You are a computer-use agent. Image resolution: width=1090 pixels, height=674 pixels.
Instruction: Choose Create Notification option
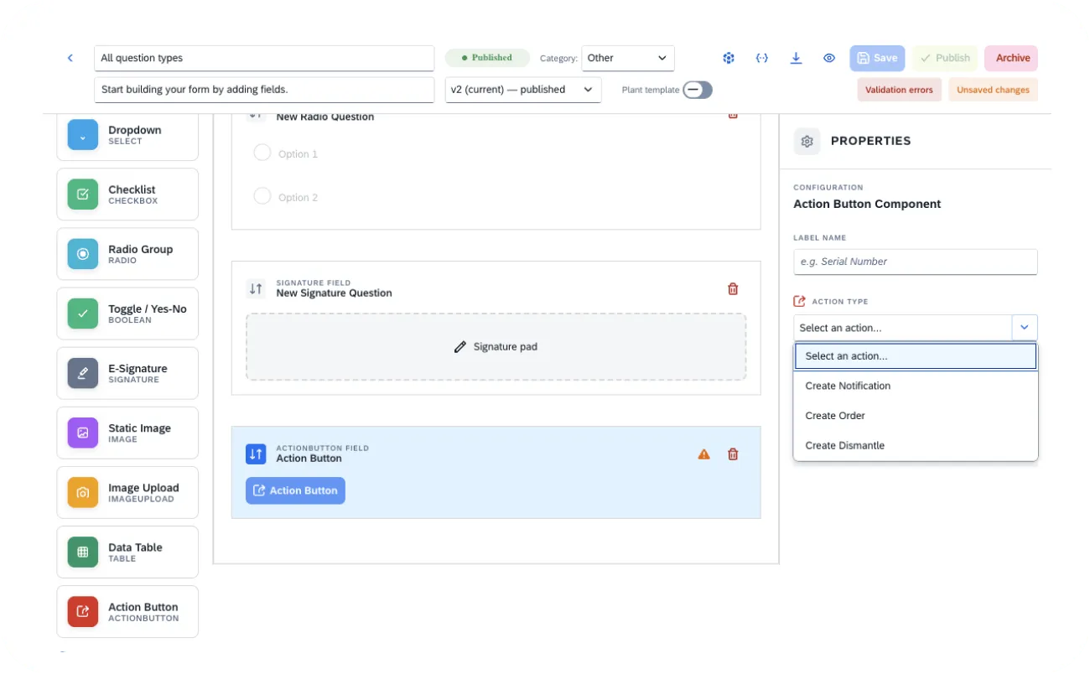(916, 386)
